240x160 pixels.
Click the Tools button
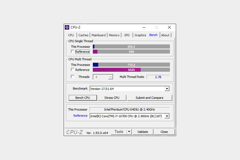[119, 132]
